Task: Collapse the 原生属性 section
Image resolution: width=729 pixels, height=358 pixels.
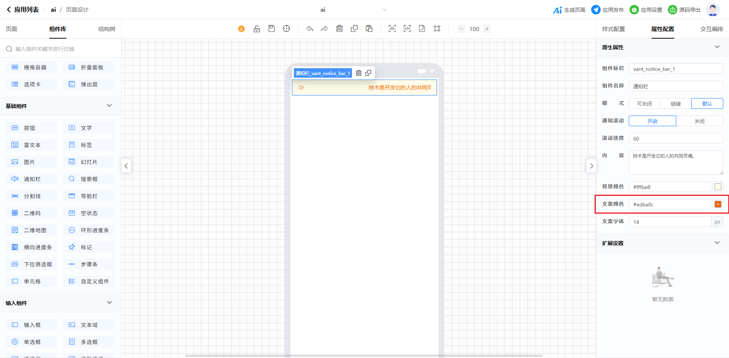Action: pyautogui.click(x=717, y=47)
